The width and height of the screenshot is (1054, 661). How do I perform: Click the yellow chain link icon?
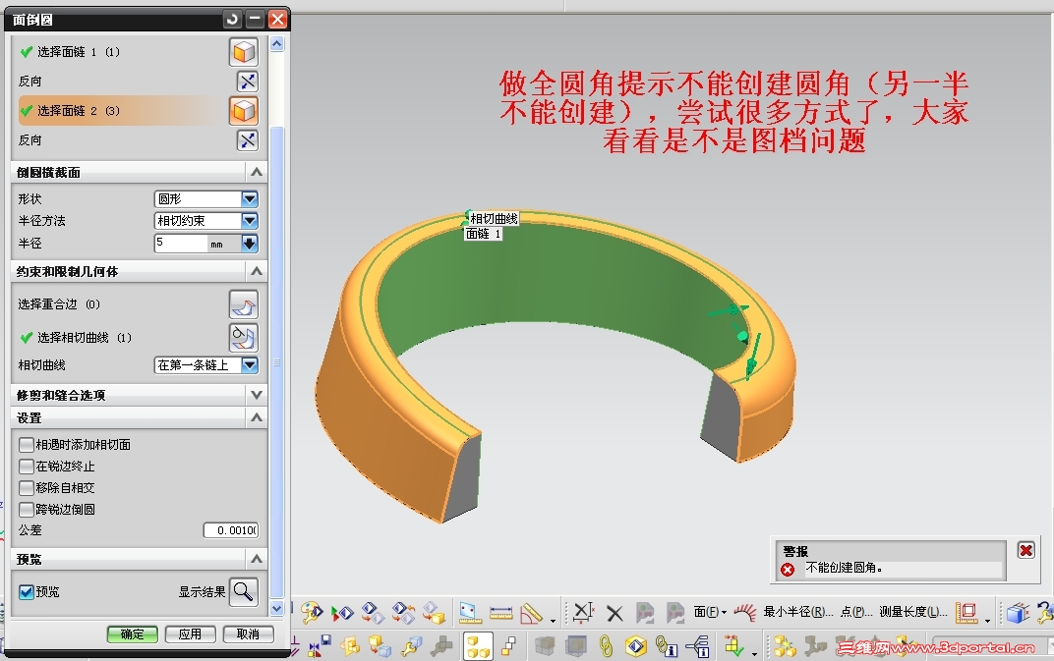[x=606, y=647]
